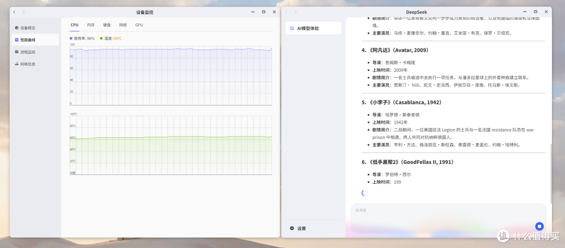The height and width of the screenshot is (248, 565).
Task: Switch to the 网络 tab
Action: point(123,25)
